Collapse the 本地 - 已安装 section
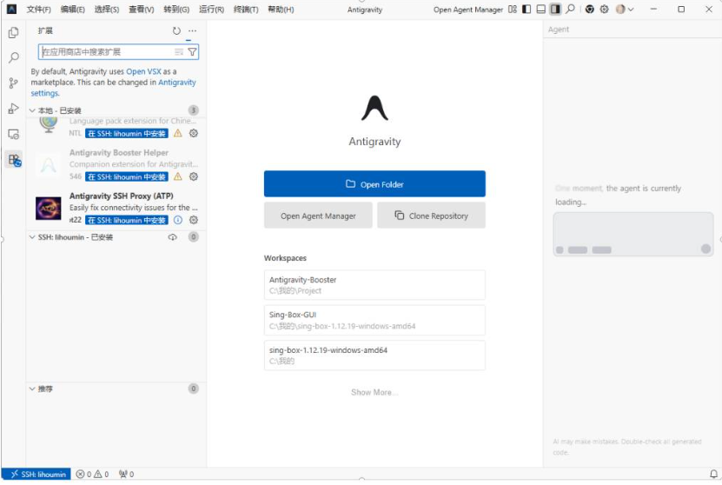 pos(33,110)
